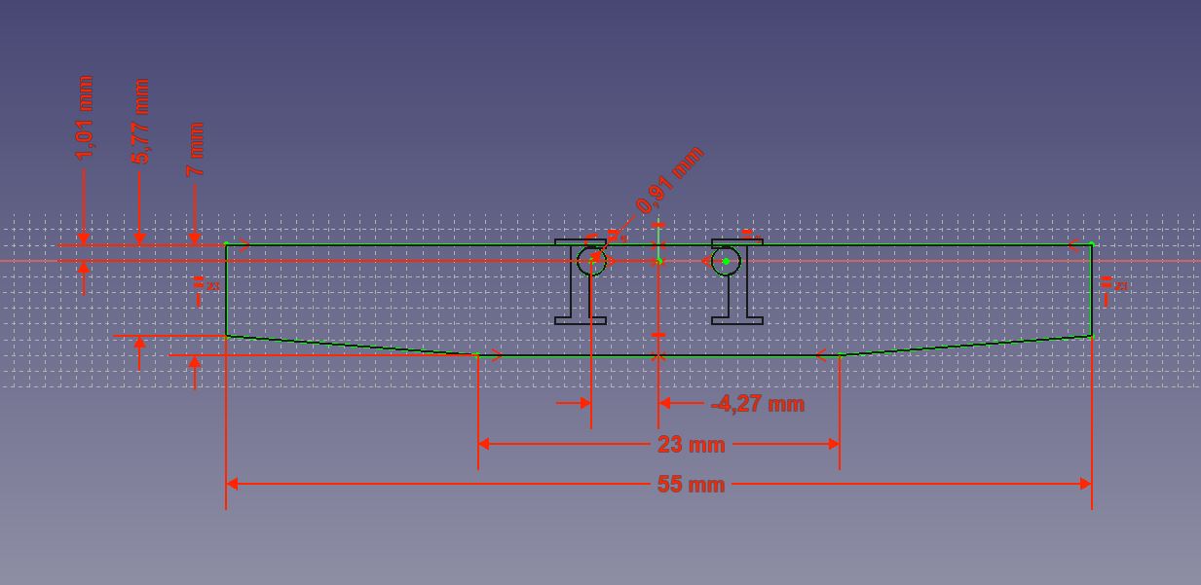The height and width of the screenshot is (585, 1201).
Task: Pick the 0,91 mm radius dimension
Action: click(x=669, y=179)
